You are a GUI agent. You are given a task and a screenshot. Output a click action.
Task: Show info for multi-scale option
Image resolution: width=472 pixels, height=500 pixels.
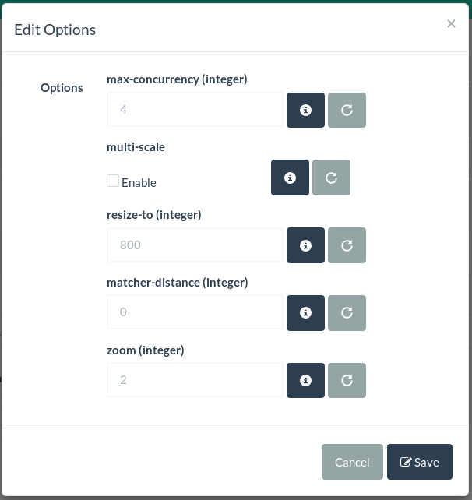[290, 178]
